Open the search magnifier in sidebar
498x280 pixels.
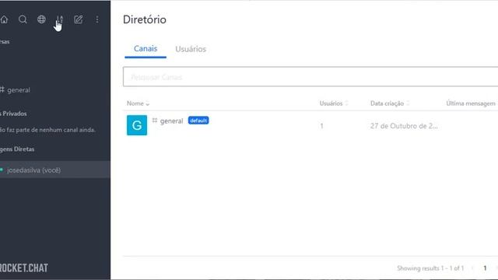23,19
